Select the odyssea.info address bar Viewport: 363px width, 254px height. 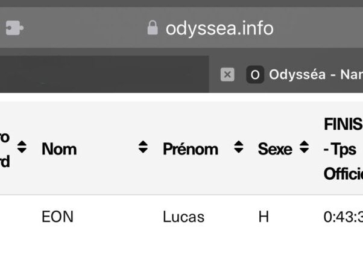coord(210,28)
